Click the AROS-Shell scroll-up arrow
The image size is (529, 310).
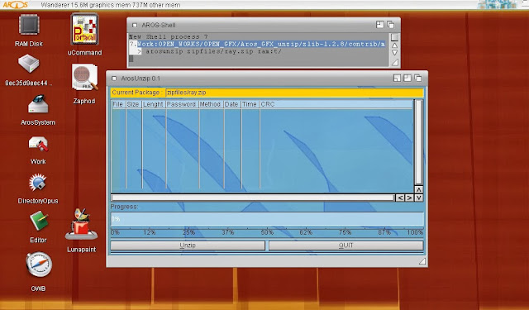[394, 45]
